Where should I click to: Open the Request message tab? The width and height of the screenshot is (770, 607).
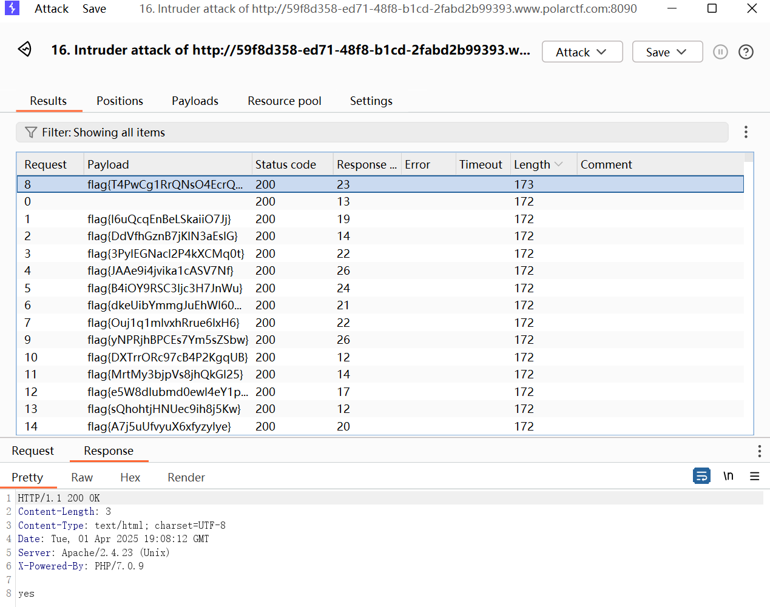click(x=33, y=451)
